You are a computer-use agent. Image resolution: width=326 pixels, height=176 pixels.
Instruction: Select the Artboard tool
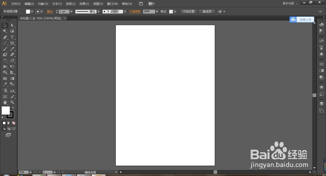click(x=5, y=97)
